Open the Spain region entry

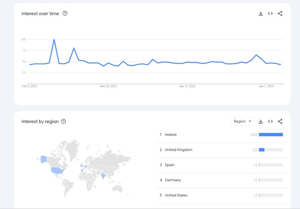coord(221,165)
